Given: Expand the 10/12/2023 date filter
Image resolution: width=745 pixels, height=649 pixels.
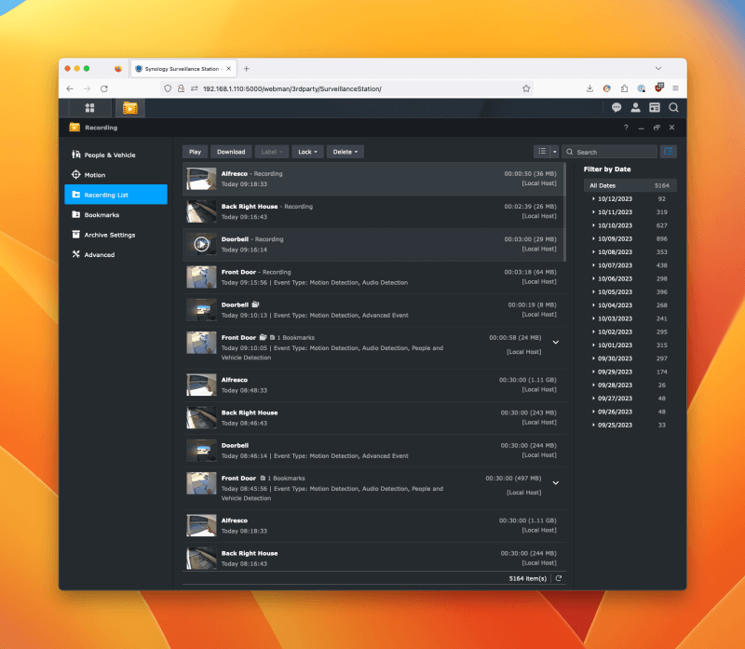Looking at the screenshot, I should [x=594, y=198].
